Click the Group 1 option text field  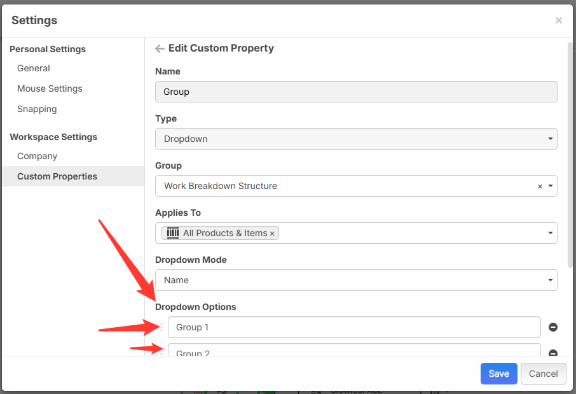click(353, 327)
